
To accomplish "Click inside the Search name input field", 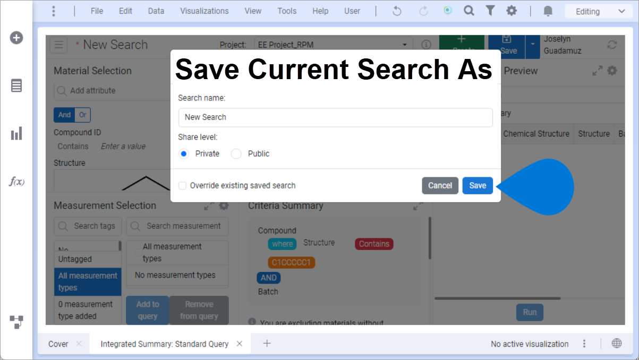I will (x=335, y=117).
